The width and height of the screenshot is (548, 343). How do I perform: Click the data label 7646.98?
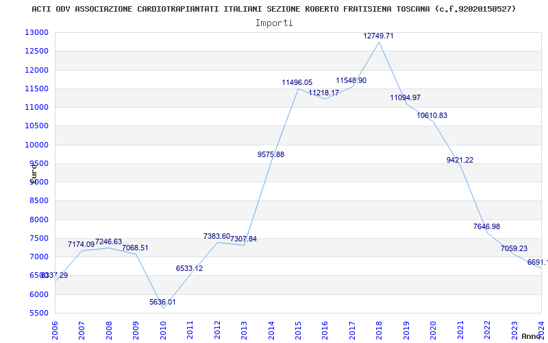pos(486,226)
